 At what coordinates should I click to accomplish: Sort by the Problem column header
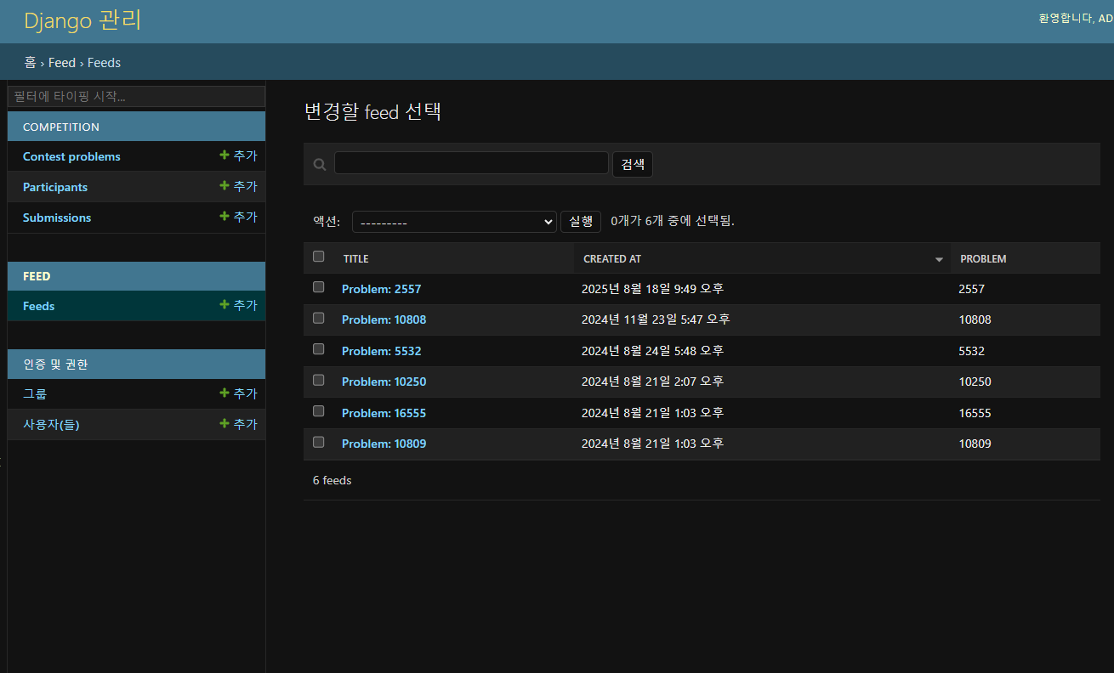[x=983, y=259]
